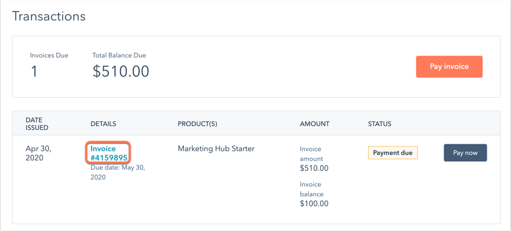Click the orange Pay invoice button

coord(449,66)
